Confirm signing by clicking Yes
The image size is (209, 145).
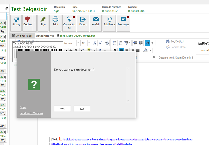62,109
